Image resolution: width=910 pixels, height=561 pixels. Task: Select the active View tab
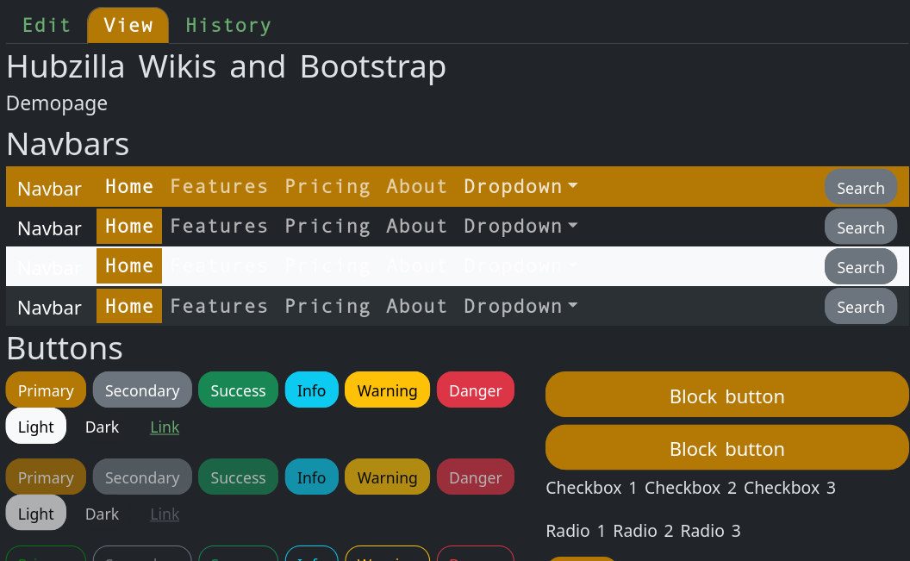click(x=128, y=25)
